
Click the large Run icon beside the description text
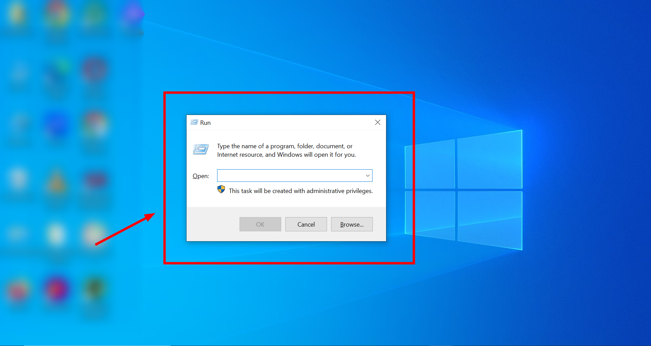(201, 149)
